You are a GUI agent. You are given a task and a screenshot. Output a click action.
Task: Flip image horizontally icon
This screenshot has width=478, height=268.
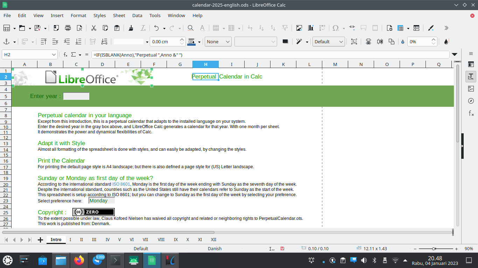click(380, 42)
